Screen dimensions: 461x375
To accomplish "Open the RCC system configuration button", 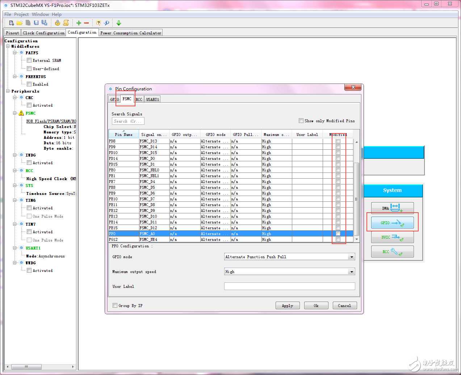I will [392, 252].
